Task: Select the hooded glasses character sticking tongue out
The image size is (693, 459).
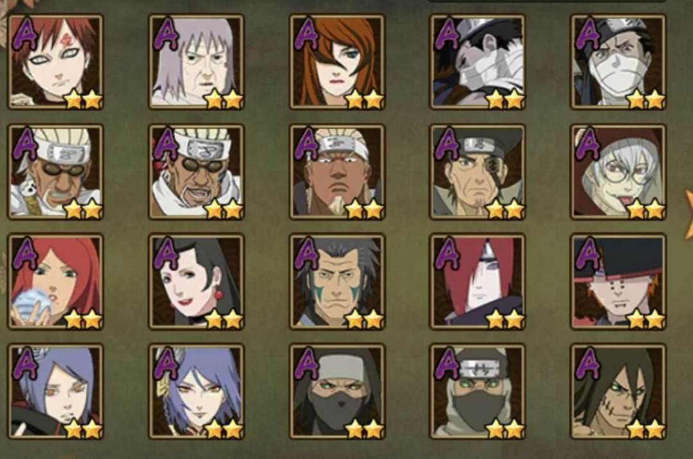Action: tap(619, 172)
